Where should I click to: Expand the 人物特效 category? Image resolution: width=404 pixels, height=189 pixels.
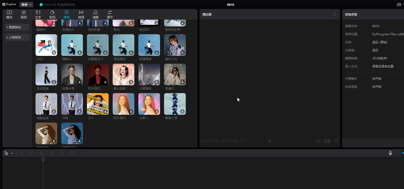click(x=17, y=37)
